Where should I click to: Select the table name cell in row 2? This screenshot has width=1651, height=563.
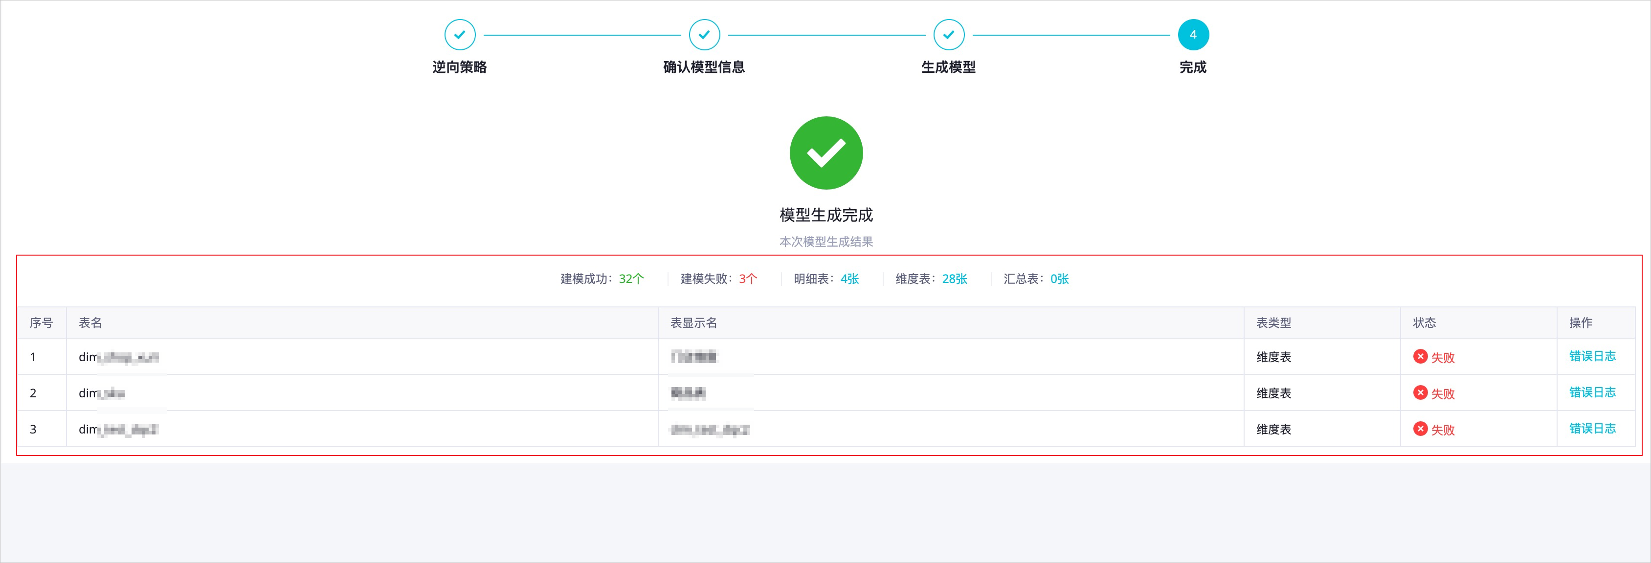(x=362, y=392)
